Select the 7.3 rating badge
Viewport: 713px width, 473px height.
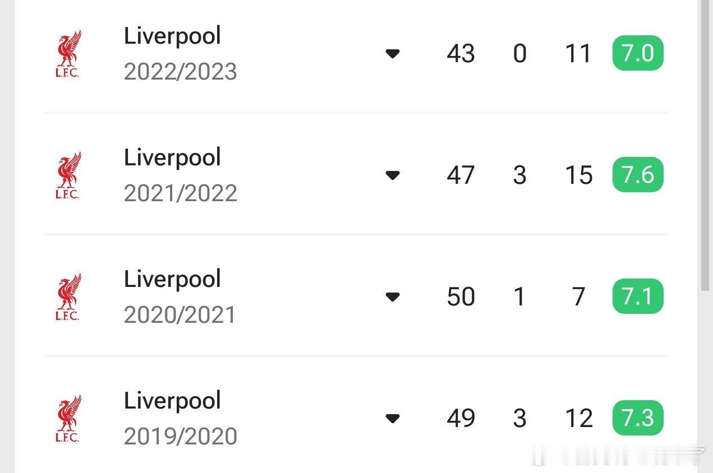point(638,418)
